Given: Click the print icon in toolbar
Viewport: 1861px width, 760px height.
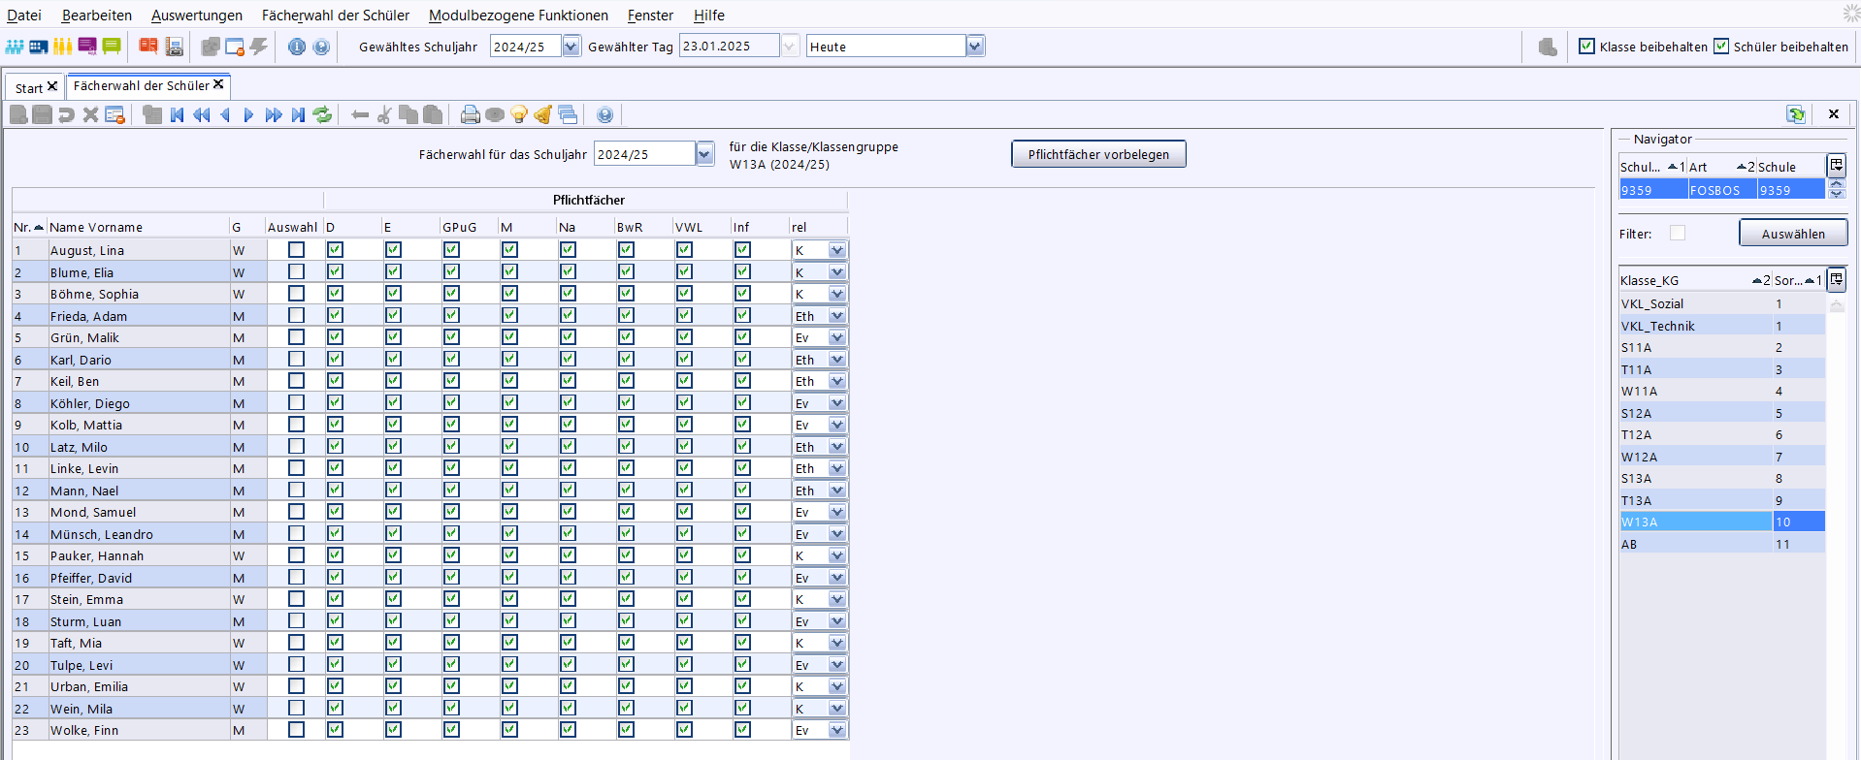Looking at the screenshot, I should tap(471, 114).
